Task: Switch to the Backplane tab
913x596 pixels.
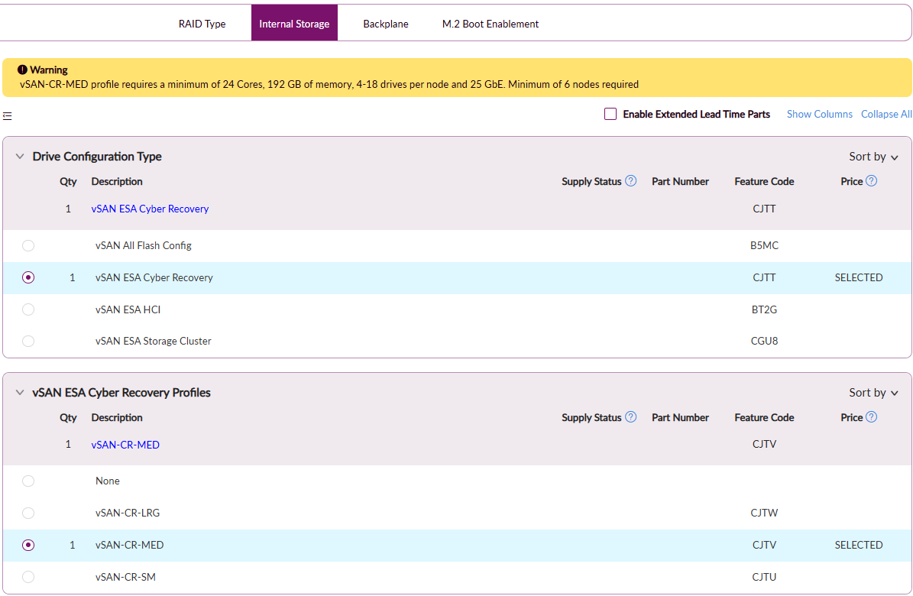Action: tap(386, 24)
